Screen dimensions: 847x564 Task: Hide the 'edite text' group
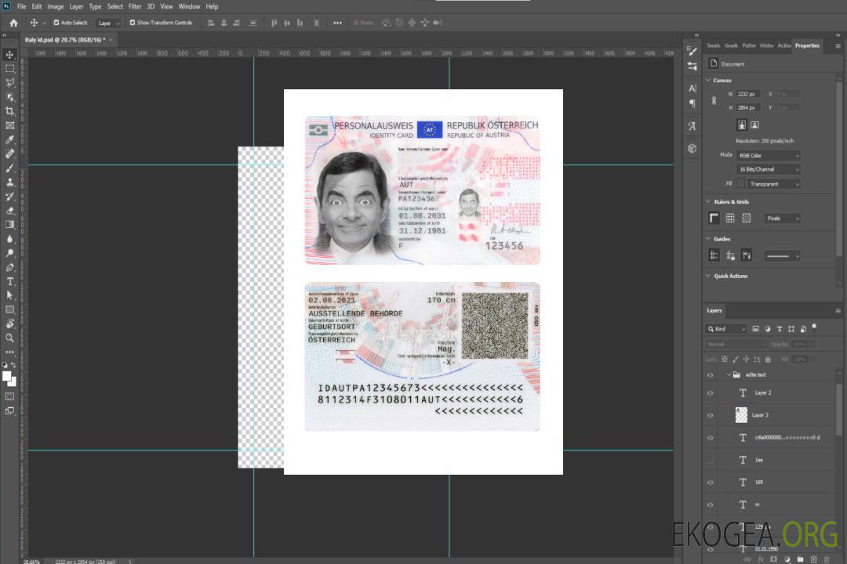(x=711, y=375)
